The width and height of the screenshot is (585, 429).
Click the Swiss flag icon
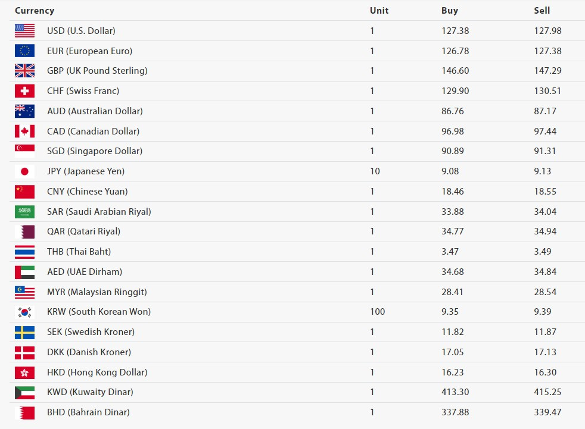[x=24, y=91]
